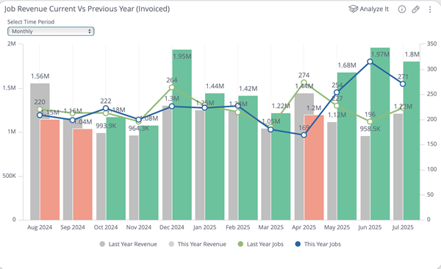Open the info circle icon
This screenshot has width=441, height=269.
coord(402,10)
